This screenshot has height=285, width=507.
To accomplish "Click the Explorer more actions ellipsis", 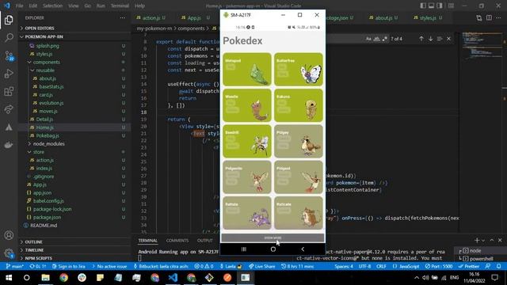I will click(123, 17).
